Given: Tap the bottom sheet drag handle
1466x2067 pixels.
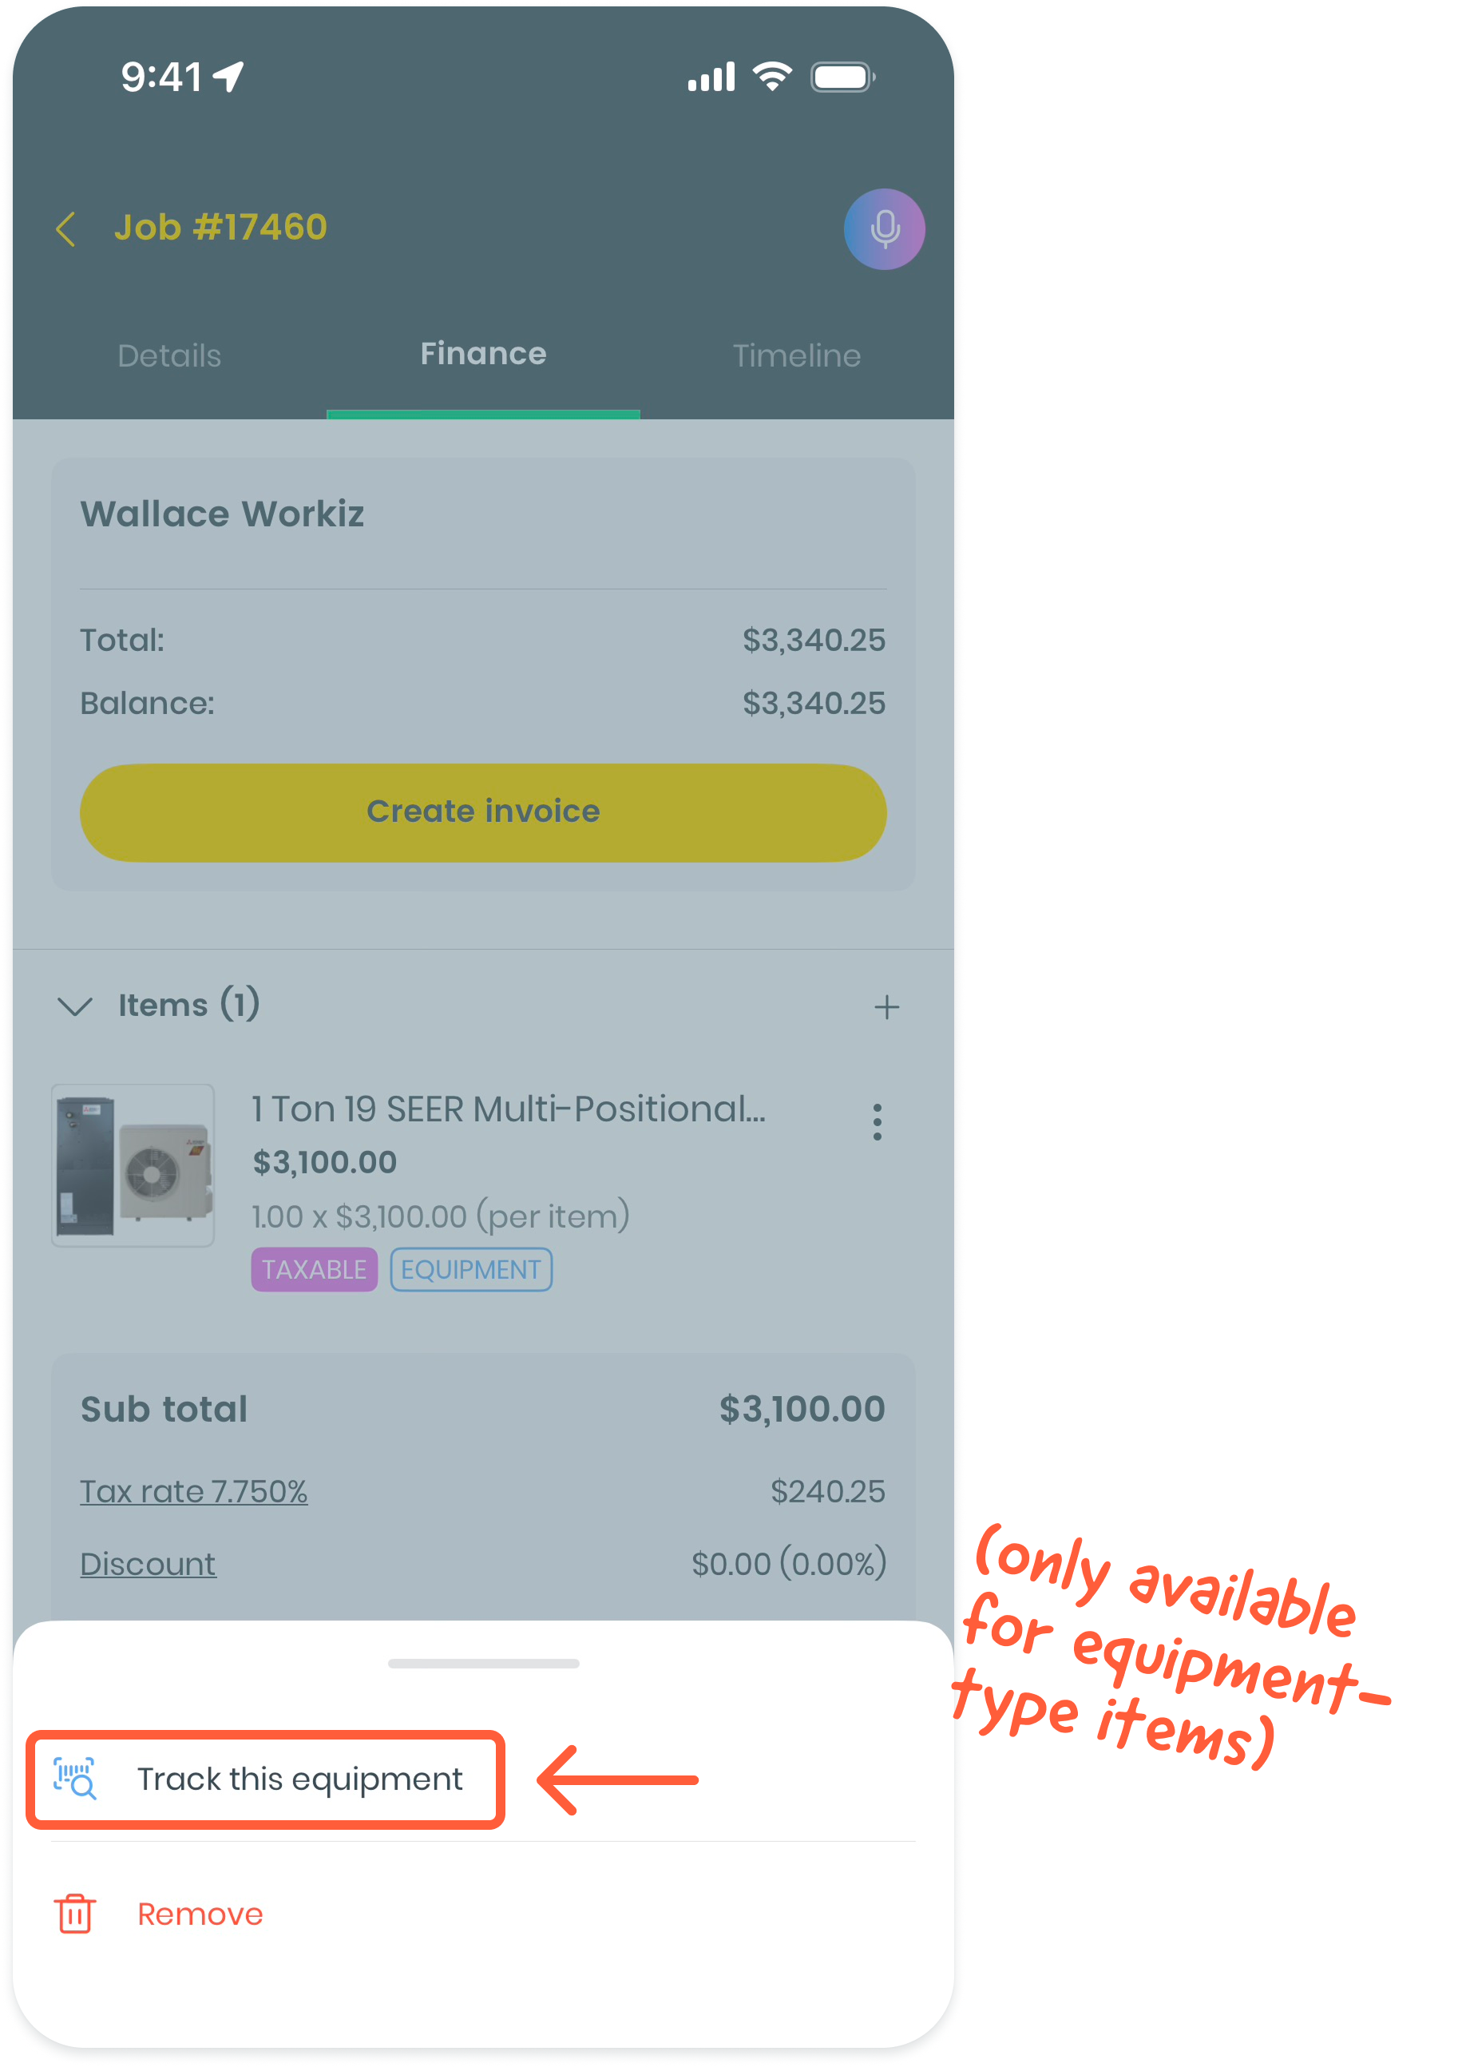Looking at the screenshot, I should [483, 1664].
